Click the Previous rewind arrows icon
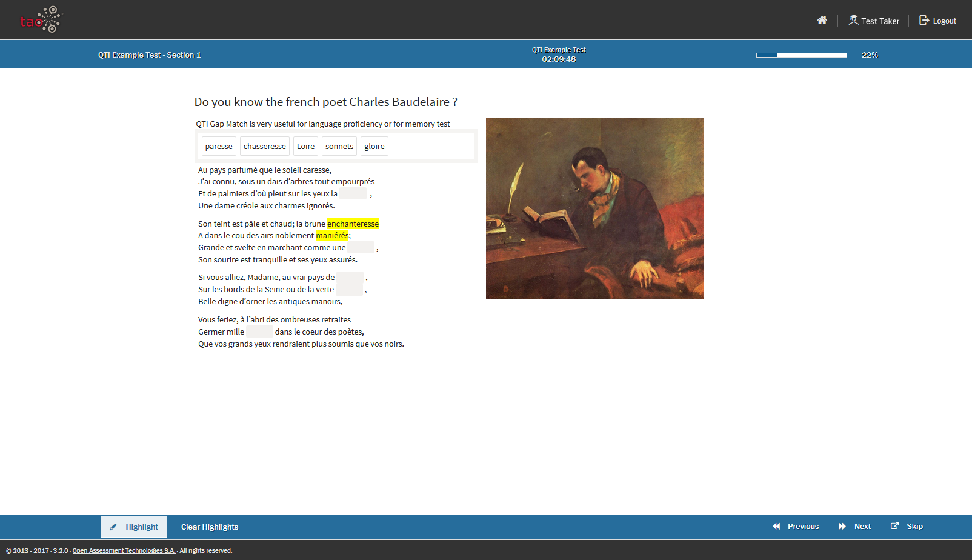 tap(776, 527)
